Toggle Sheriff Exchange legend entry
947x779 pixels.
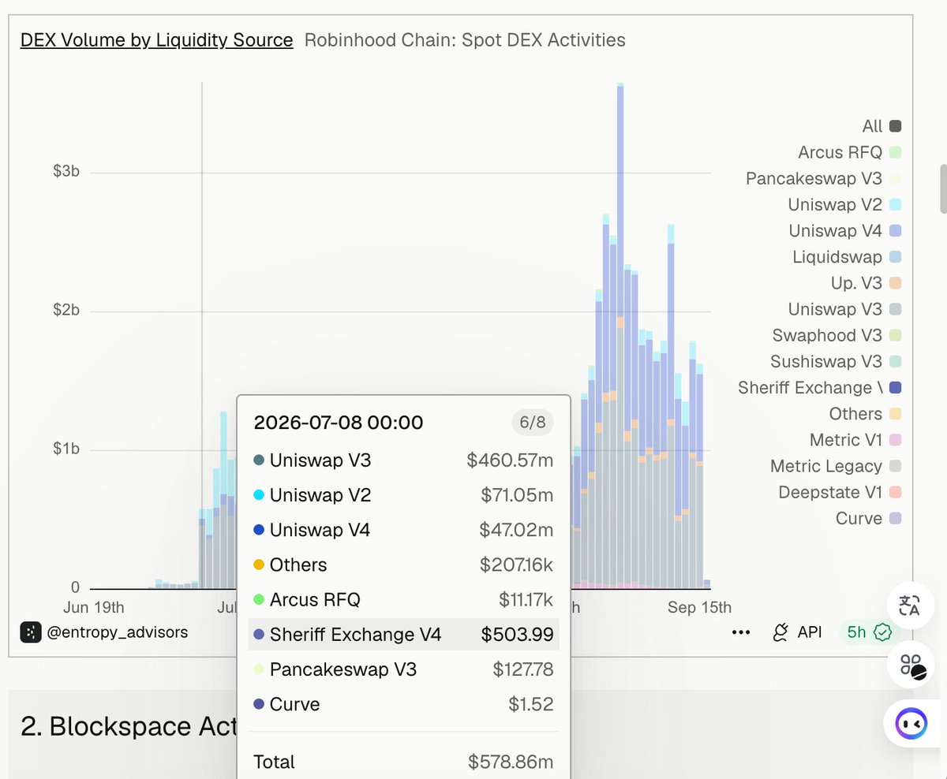coord(819,387)
